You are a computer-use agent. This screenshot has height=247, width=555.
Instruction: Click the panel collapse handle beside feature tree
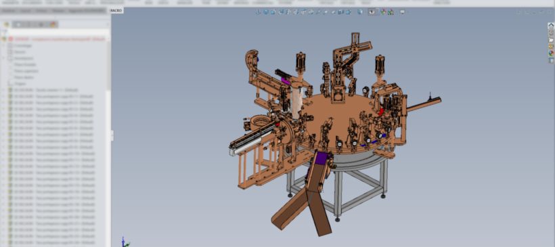tap(112, 135)
